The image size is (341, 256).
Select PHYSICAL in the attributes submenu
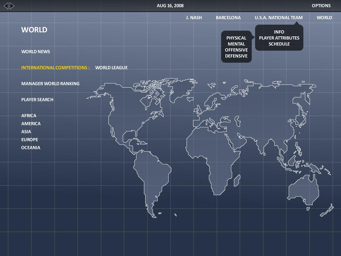click(236, 38)
